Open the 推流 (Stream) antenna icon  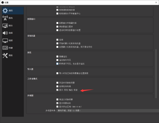tap(5, 18)
